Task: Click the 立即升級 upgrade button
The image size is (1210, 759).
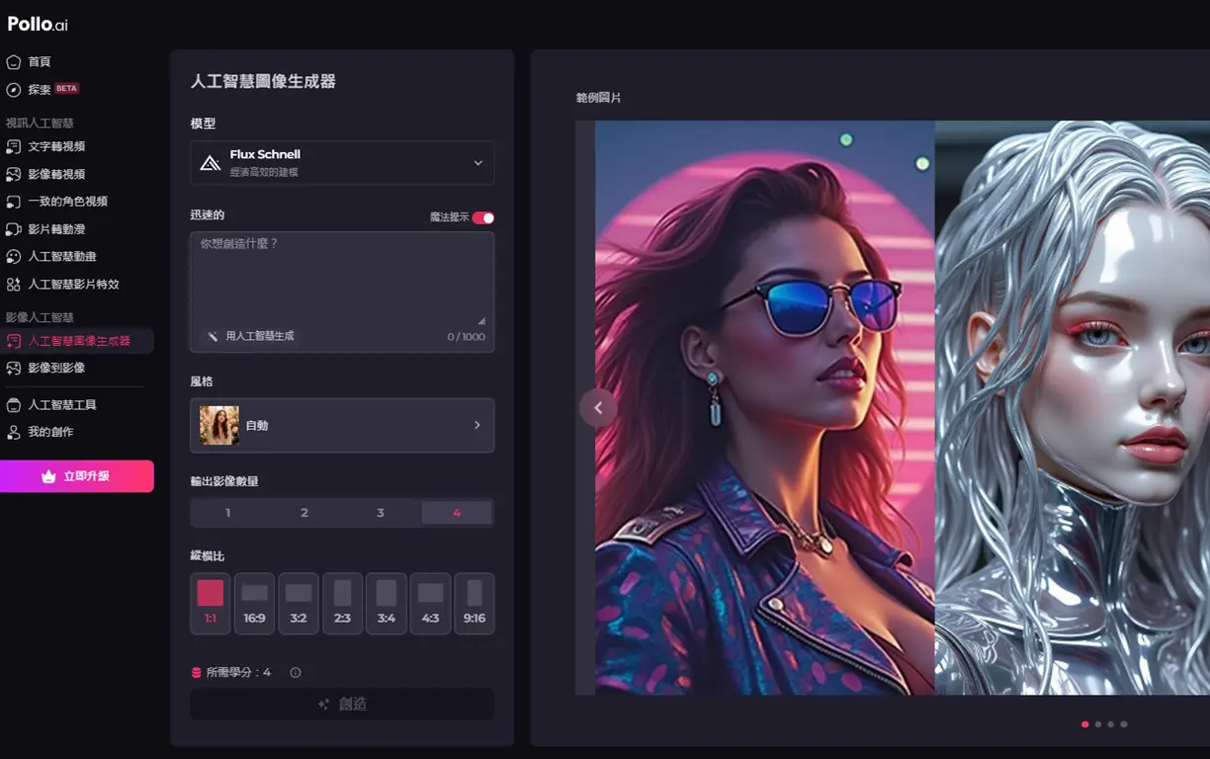Action: 77,476
